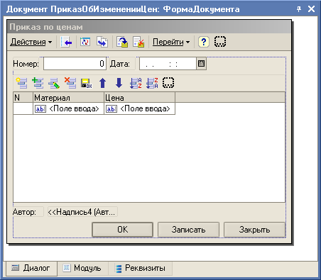Screen dimensions: 321x280
Task: Click the Дата input field
Action: point(168,64)
